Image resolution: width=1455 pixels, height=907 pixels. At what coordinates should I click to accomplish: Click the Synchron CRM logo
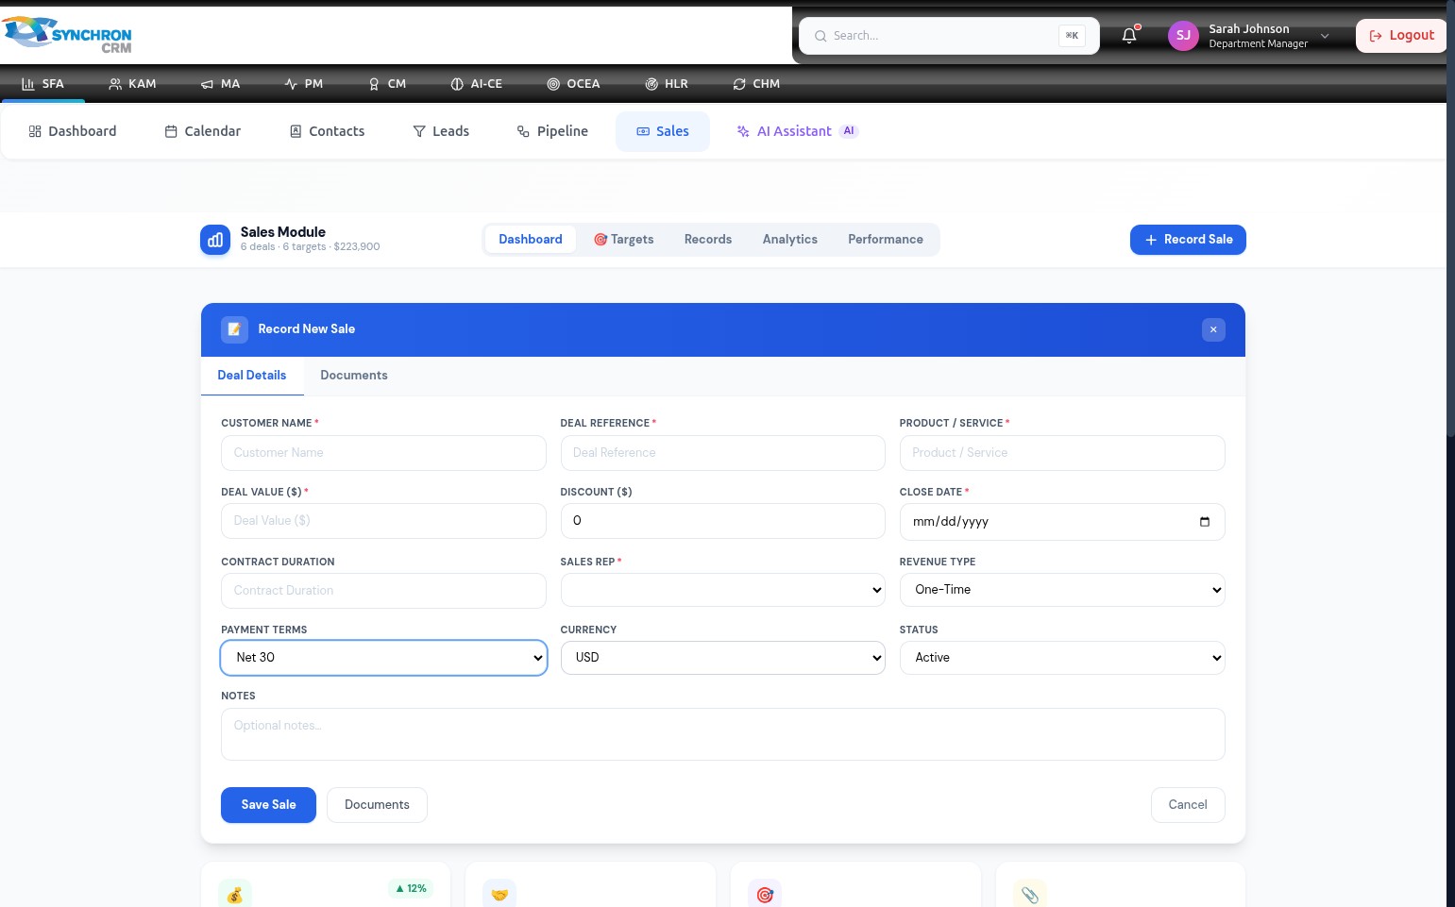pos(67,35)
